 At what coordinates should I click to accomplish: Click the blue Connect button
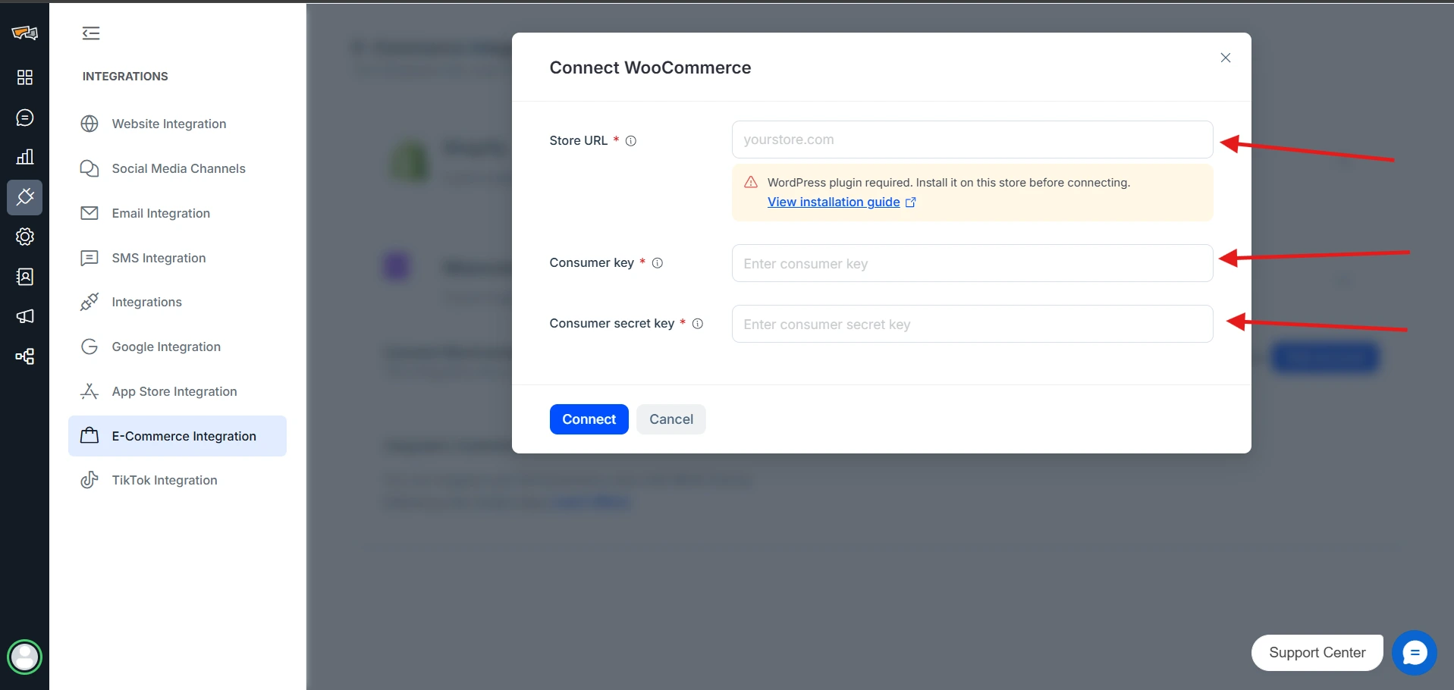click(x=589, y=419)
